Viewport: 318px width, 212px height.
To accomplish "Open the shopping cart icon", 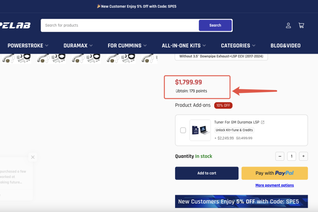I will point(301,25).
